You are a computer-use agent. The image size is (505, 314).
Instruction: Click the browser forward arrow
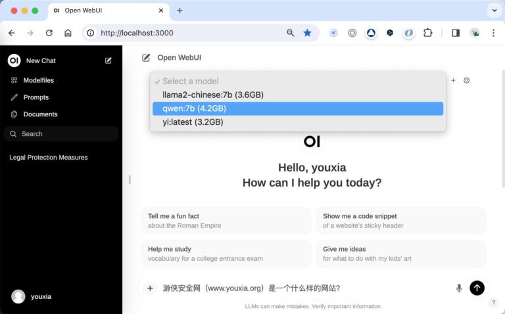(x=30, y=33)
